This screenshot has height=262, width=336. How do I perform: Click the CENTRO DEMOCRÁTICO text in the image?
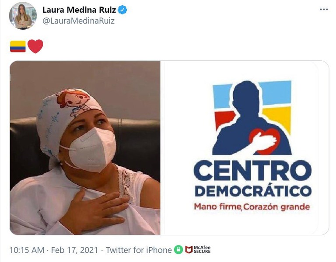[x=252, y=178]
